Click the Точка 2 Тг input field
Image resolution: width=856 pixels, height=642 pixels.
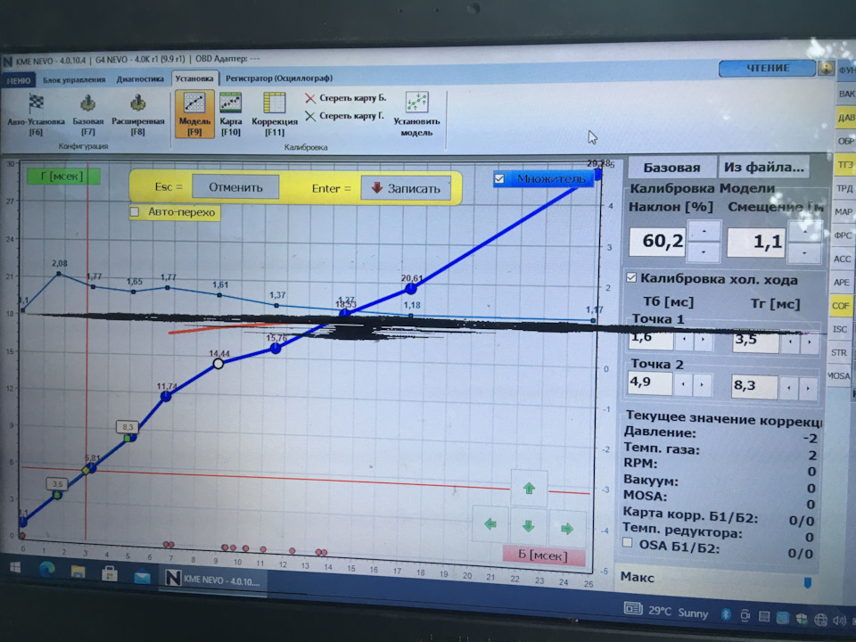click(754, 386)
